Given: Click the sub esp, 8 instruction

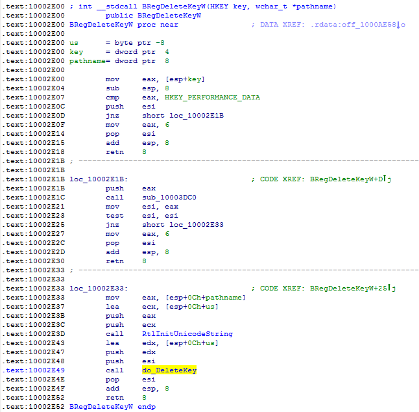Looking at the screenshot, I should point(137,88).
